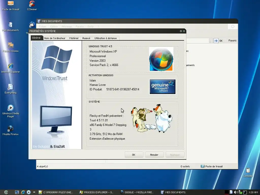
Task: Click the '4 objet(s)' status bar entry
Action: pos(42,166)
